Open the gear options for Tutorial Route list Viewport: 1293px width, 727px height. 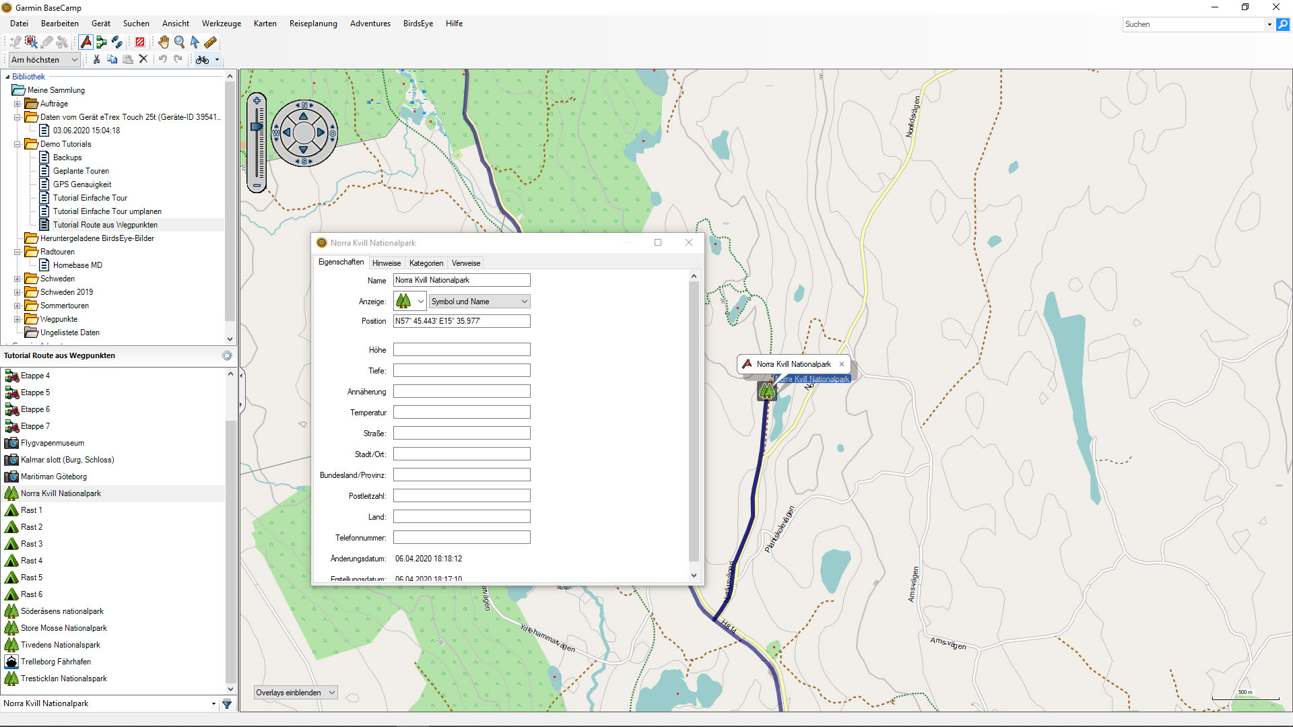click(227, 355)
